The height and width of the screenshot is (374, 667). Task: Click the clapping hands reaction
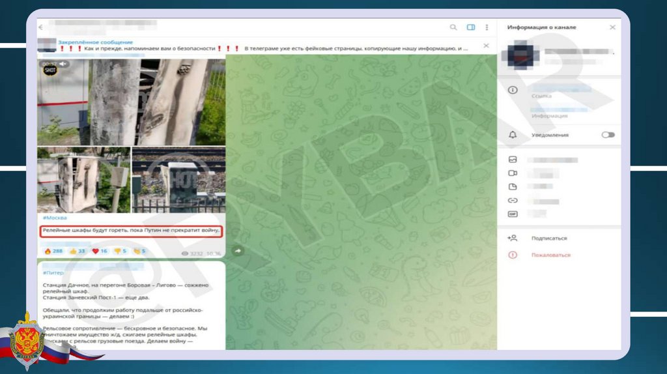click(x=139, y=252)
